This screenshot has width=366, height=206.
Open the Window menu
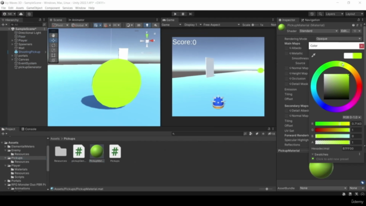(80, 8)
